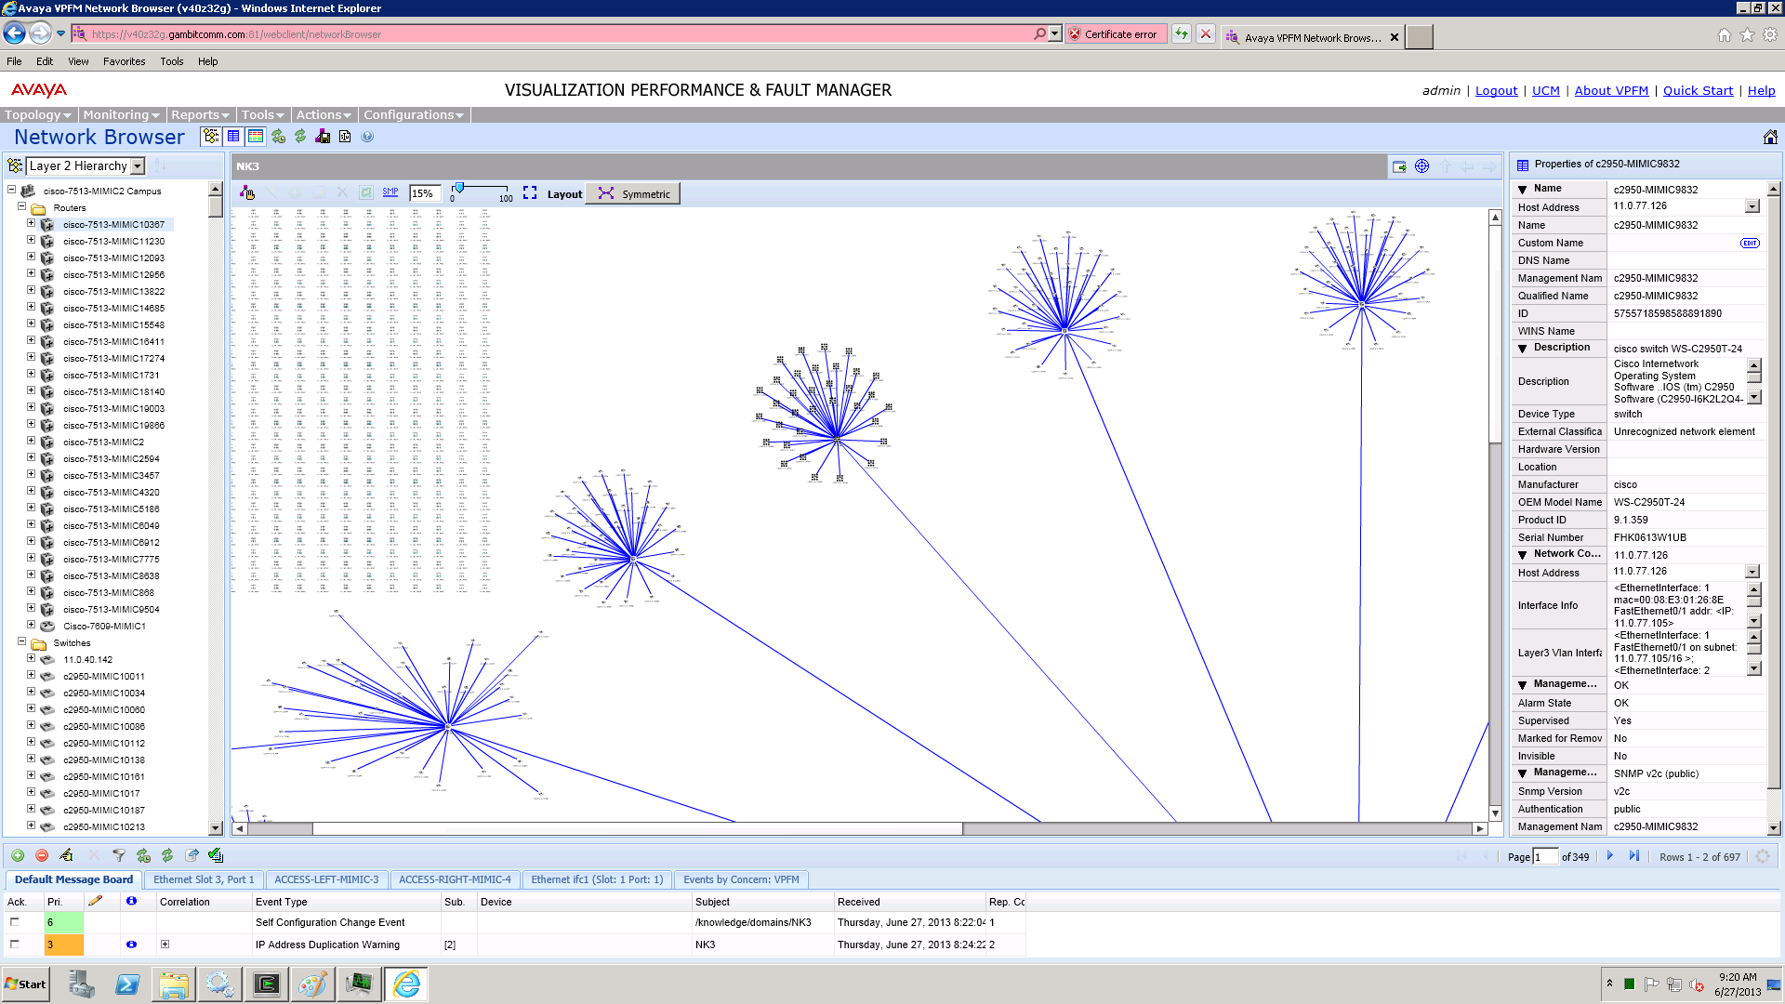Click the target locate icon in NK3 header

[x=1421, y=166]
